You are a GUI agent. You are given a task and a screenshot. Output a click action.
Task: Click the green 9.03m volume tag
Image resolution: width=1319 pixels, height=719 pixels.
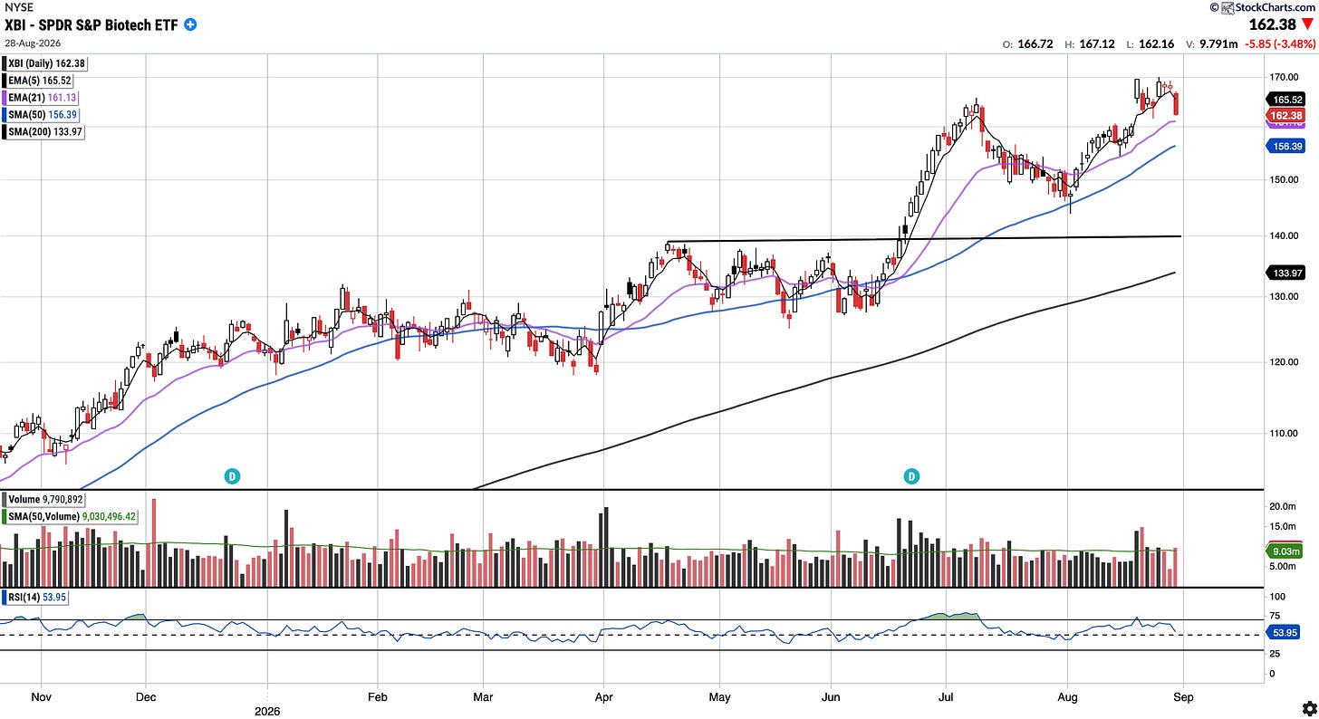1286,550
